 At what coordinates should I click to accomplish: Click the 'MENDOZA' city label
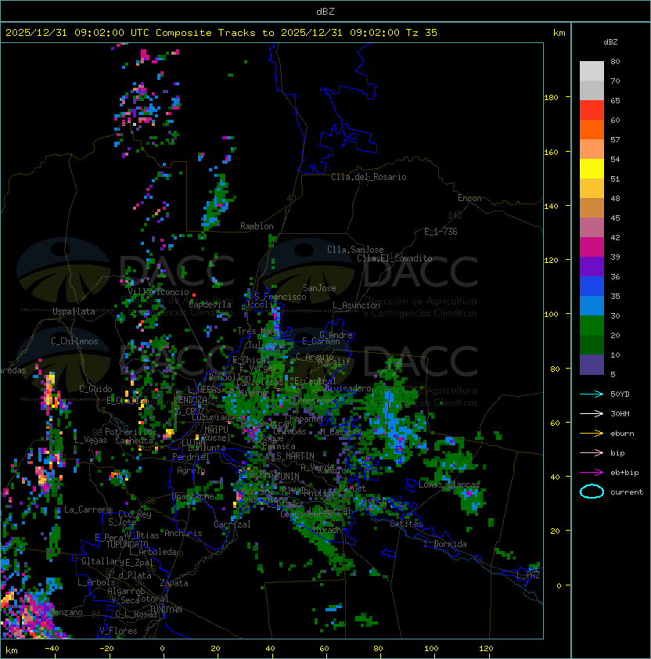pos(190,399)
